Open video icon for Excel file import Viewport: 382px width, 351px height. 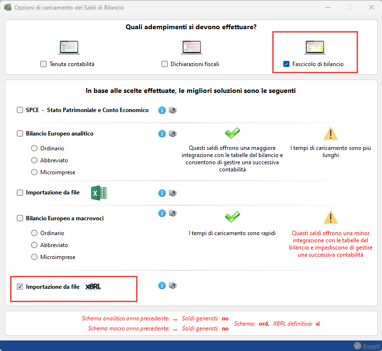click(173, 193)
